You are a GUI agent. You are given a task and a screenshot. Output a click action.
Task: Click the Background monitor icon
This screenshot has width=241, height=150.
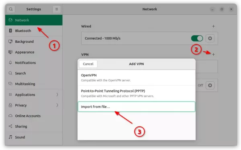[x=10, y=41]
